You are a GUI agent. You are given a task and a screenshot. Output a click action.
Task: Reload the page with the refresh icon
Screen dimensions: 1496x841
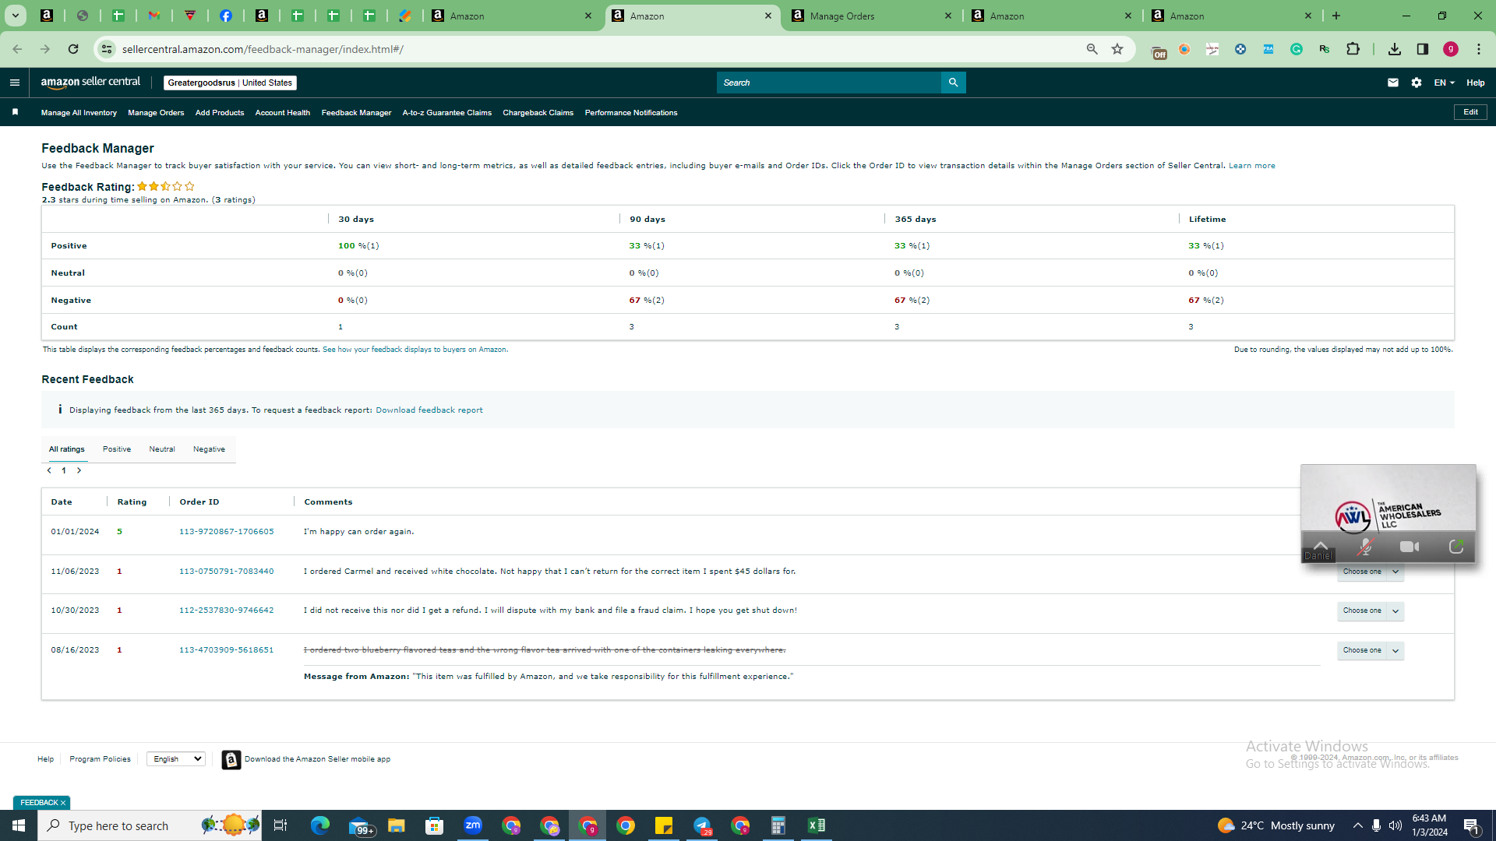73,49
